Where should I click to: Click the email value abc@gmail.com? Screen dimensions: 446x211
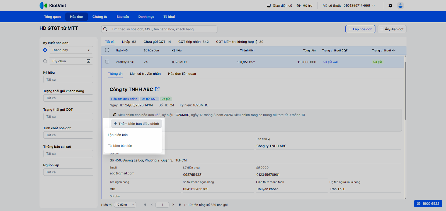click(x=122, y=173)
